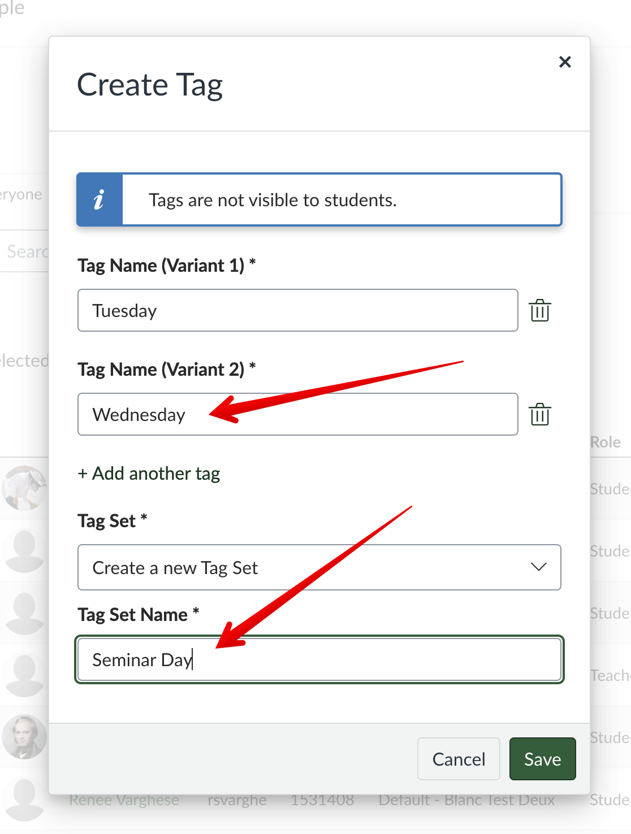Click the Role column header
This screenshot has width=631, height=834.
pos(605,442)
